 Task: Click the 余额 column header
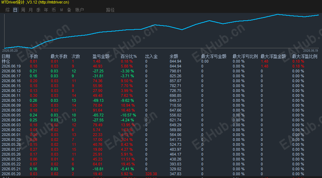point(174,56)
